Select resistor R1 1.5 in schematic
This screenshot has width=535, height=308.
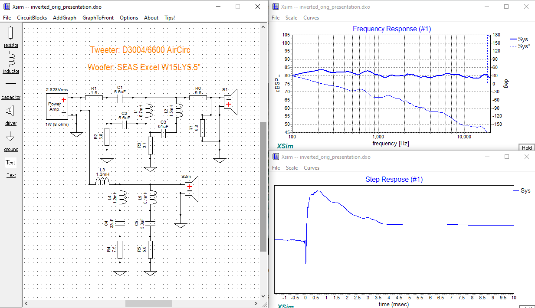point(94,98)
